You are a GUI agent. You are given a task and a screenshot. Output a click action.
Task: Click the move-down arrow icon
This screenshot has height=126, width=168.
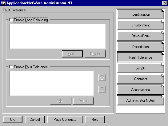click(x=102, y=89)
